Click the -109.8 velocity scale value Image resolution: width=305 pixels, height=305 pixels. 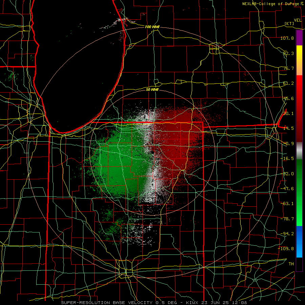click(286, 249)
